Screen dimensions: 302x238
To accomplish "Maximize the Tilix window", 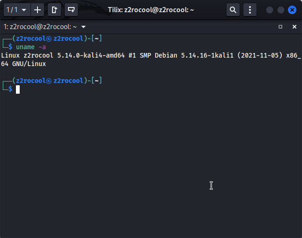I will [280, 10].
